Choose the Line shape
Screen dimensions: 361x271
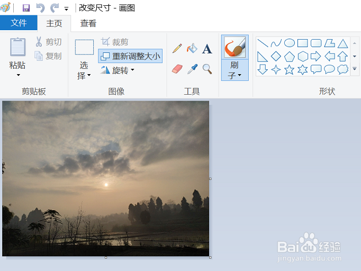coord(263,43)
